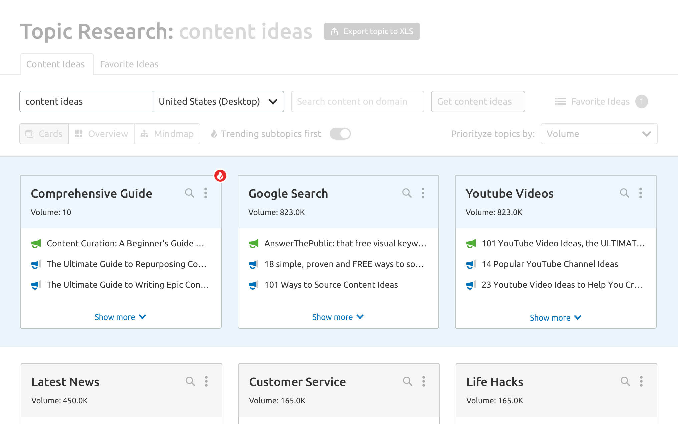Open the Volume prioritization dropdown
678x424 pixels.
(599, 134)
